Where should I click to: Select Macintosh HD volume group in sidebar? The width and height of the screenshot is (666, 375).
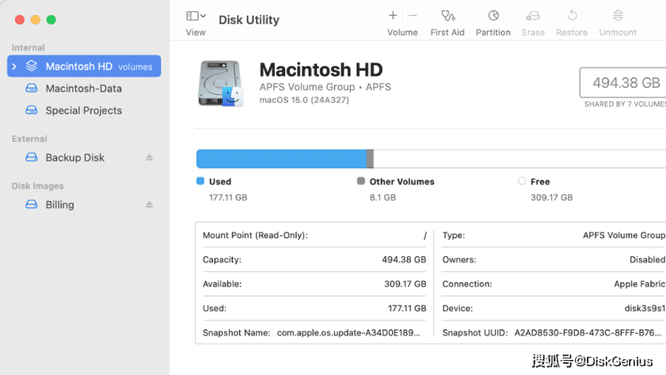(x=84, y=66)
